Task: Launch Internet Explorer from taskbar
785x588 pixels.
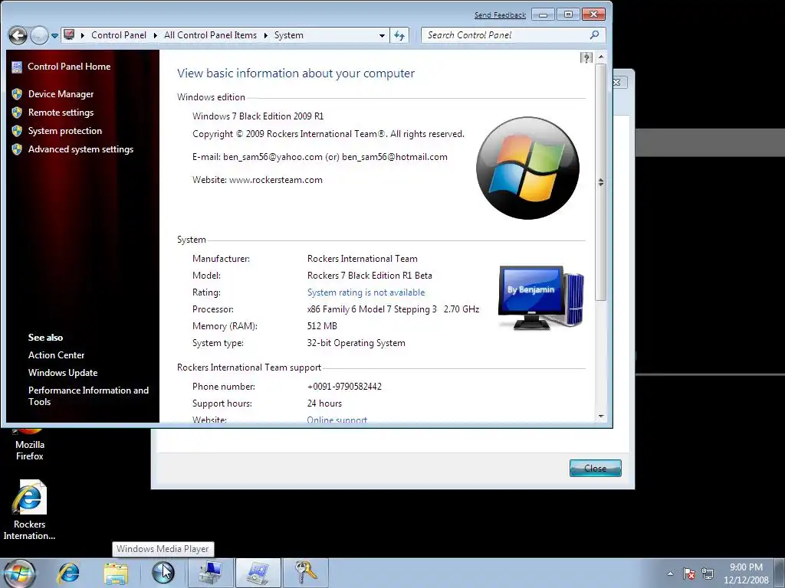Action: coord(68,573)
